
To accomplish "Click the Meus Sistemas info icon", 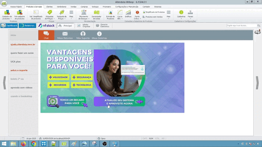I will [x=99, y=34].
